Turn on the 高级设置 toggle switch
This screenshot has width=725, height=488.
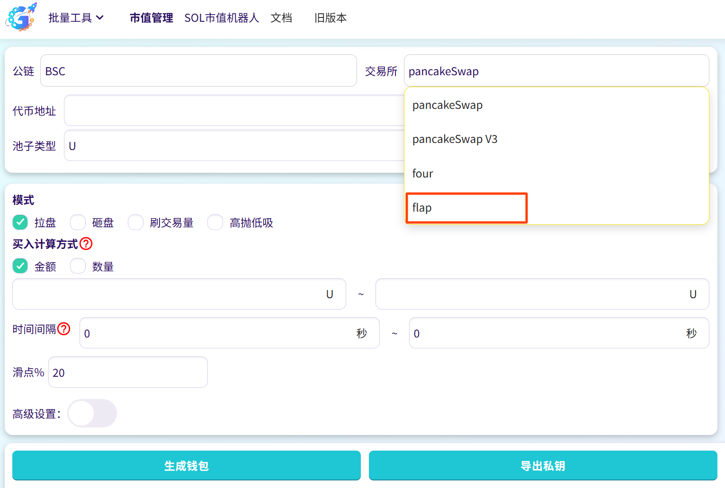click(x=92, y=413)
